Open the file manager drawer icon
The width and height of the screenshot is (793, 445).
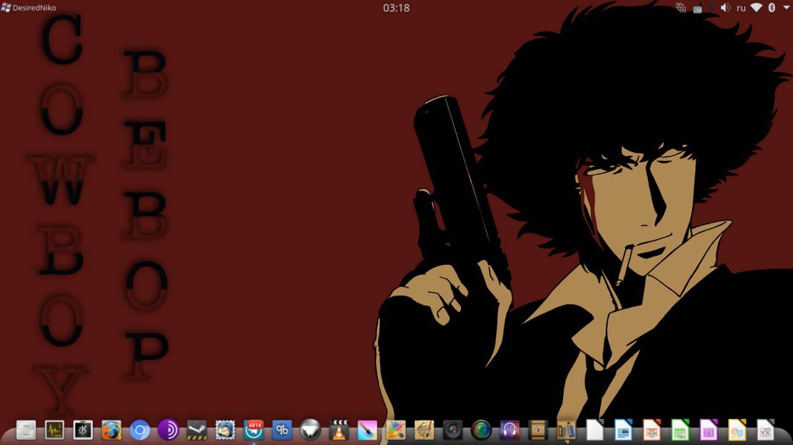(26, 430)
